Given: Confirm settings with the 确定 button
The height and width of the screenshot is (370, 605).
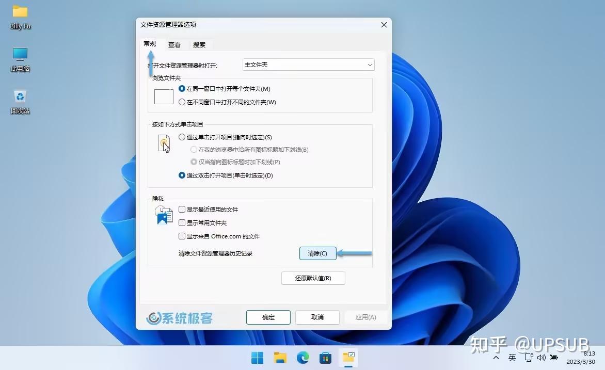Looking at the screenshot, I should tap(268, 317).
